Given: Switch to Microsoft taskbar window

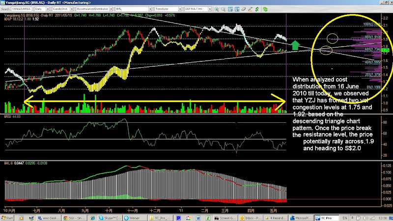Looking at the screenshot, I should point(301,218).
